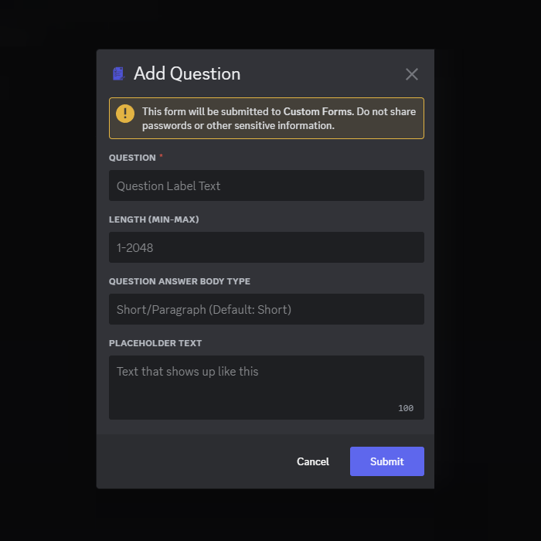541x541 pixels.
Task: Click the yellow warning exclamation icon
Action: point(125,114)
